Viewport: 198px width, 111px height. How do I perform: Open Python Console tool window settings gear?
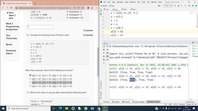(193, 43)
